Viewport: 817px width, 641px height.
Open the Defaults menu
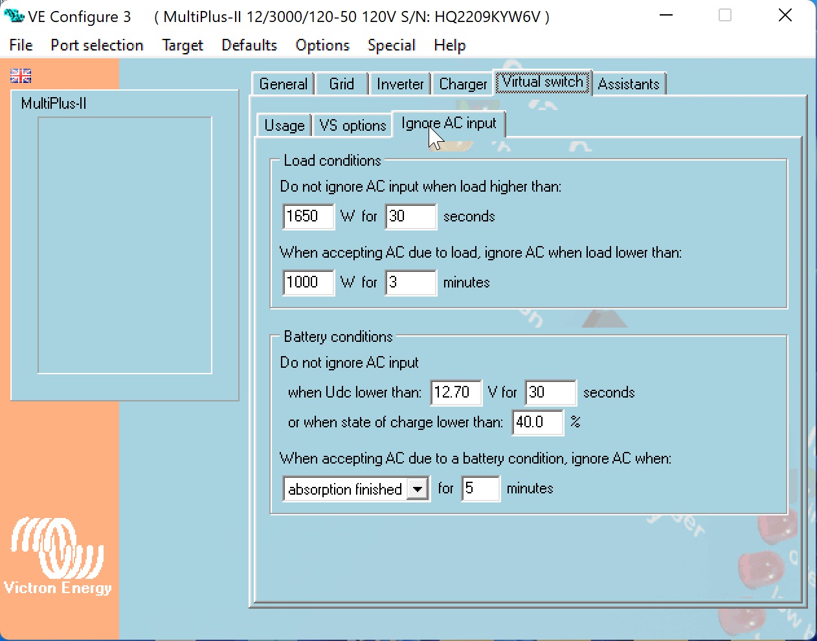[x=249, y=45]
